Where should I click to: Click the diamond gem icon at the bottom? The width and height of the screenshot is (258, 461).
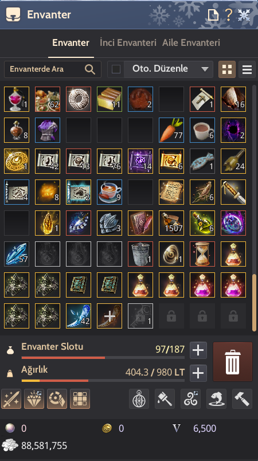34,399
